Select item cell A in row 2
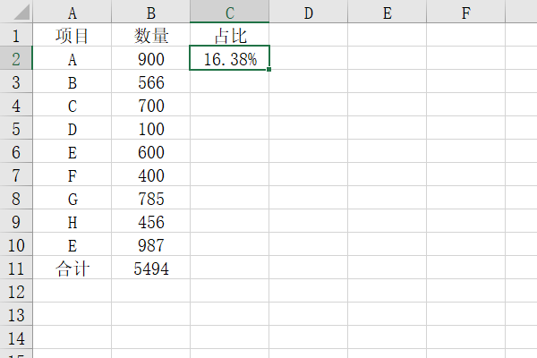Image resolution: width=537 pixels, height=358 pixels. 72,58
